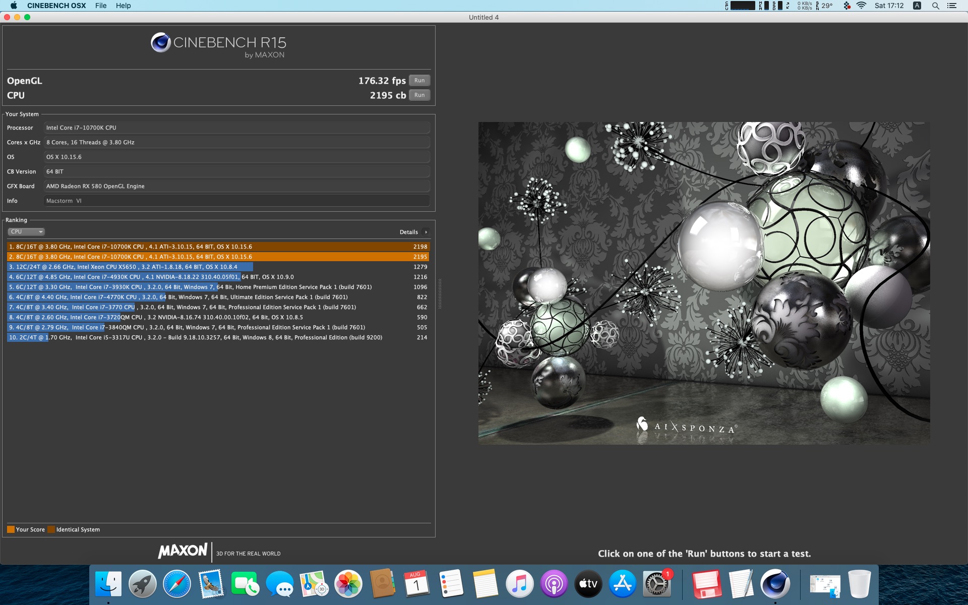Viewport: 968px width, 605px height.
Task: Open Launchpad from the dock
Action: click(x=143, y=584)
